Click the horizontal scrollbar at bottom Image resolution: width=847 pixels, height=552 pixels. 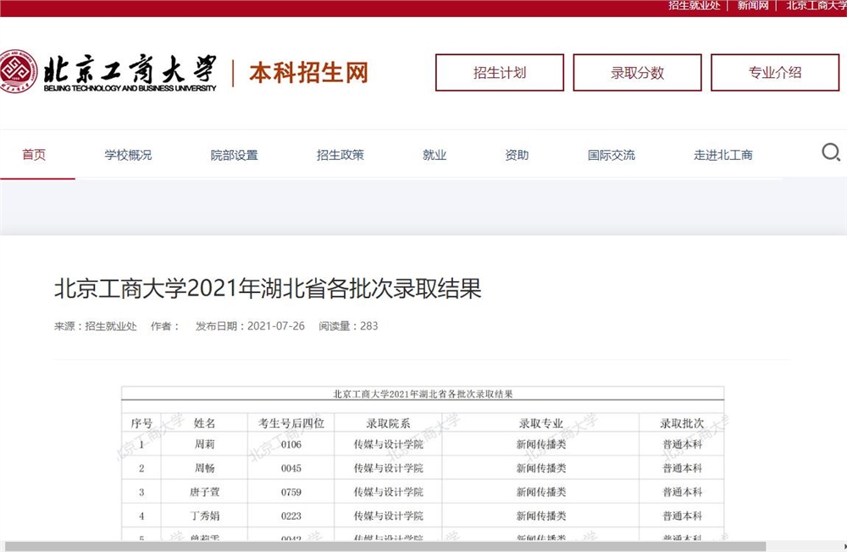coord(385,547)
